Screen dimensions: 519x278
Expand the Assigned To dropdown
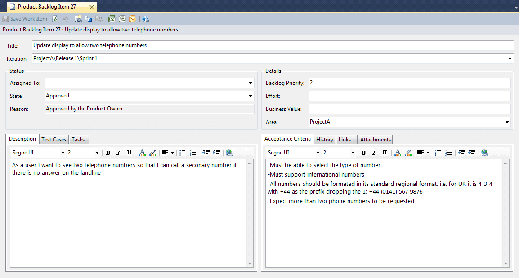click(x=251, y=83)
